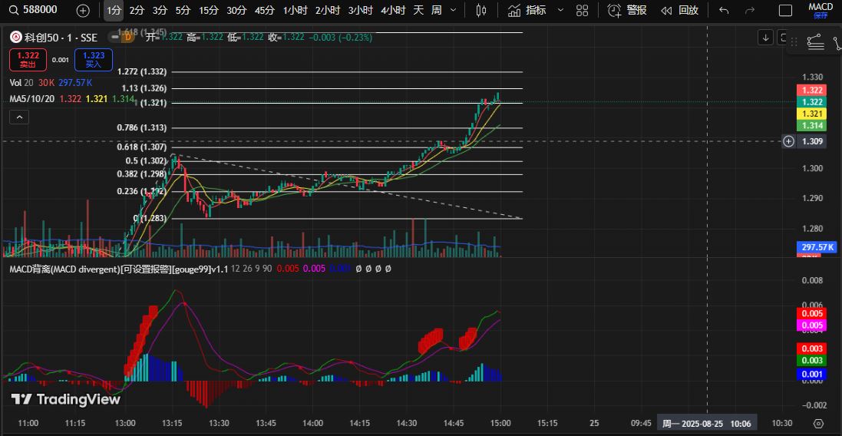The width and height of the screenshot is (842, 436).
Task: Open the candlestick chart style selector
Action: click(x=481, y=10)
